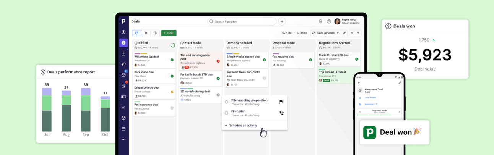Open the Mail icon in sidebar

coord(123,75)
